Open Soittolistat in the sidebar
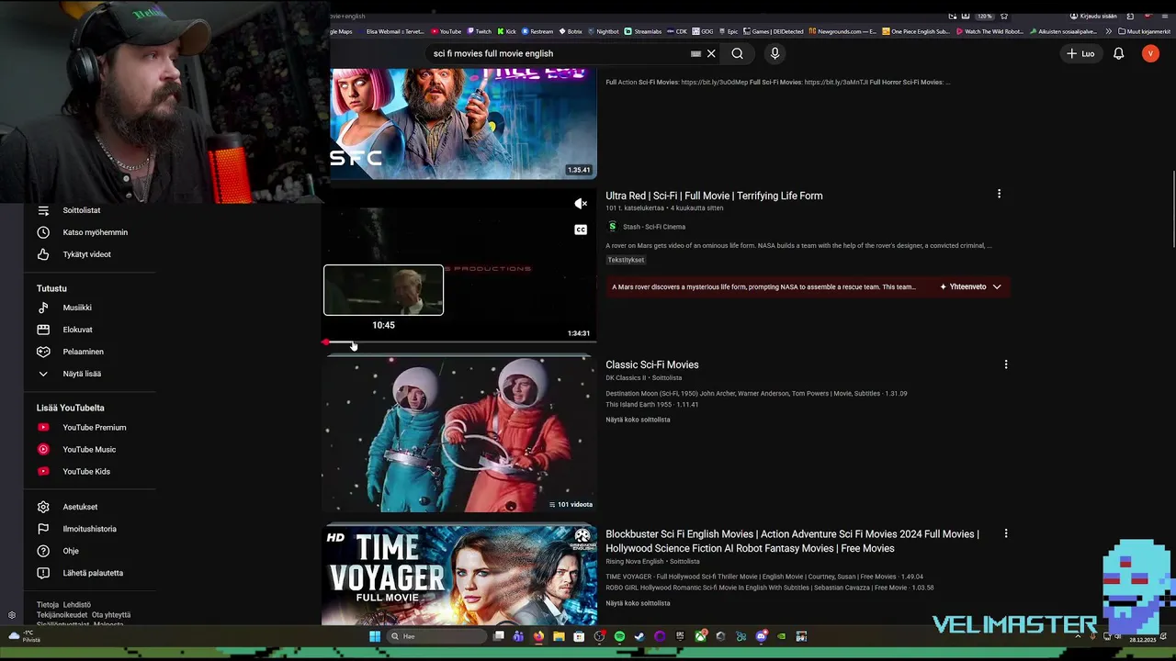 (82, 210)
